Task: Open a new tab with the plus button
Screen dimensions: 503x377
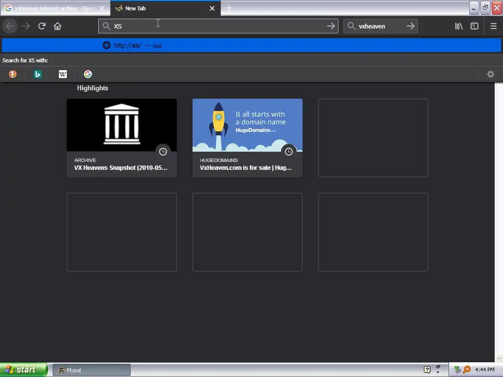Action: (229, 8)
